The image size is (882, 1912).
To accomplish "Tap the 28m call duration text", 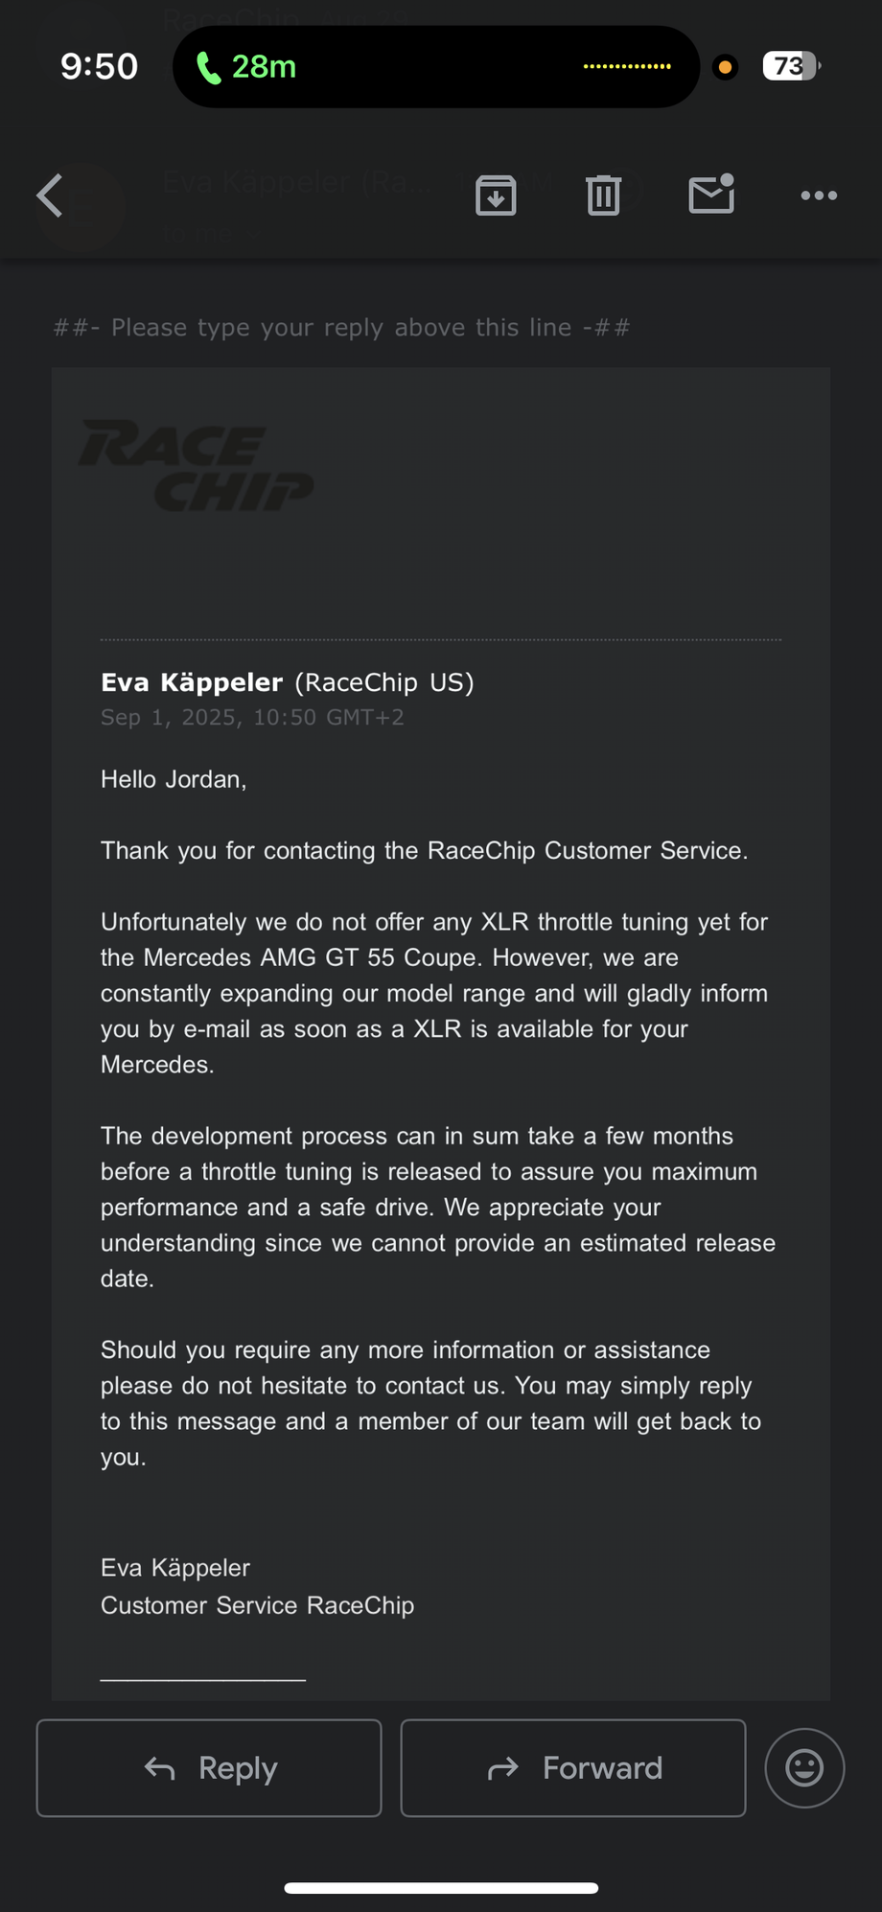I will (264, 67).
